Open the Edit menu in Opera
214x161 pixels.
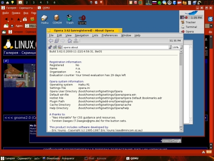(x=59, y=35)
